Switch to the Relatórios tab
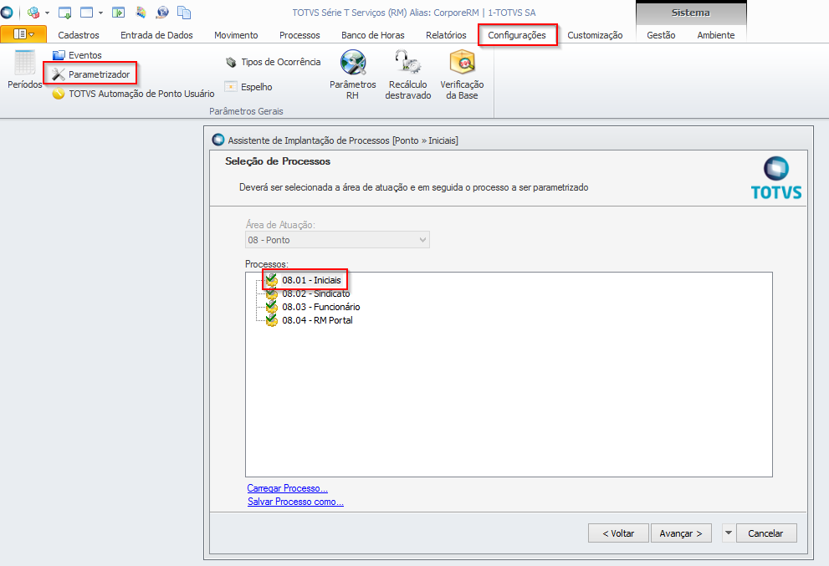Viewport: 829px width, 566px height. pos(446,35)
